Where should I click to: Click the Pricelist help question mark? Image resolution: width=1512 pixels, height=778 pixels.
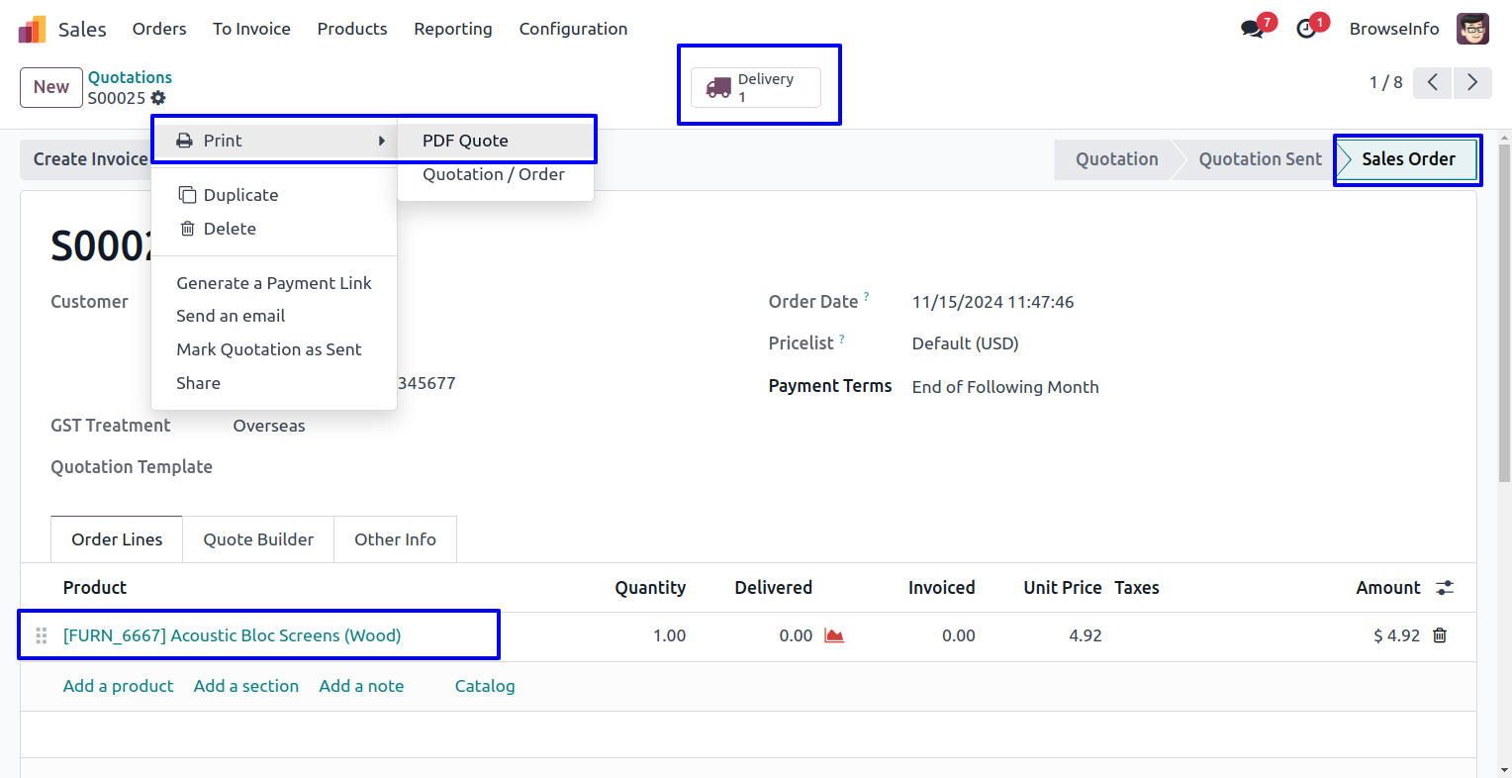(842, 339)
